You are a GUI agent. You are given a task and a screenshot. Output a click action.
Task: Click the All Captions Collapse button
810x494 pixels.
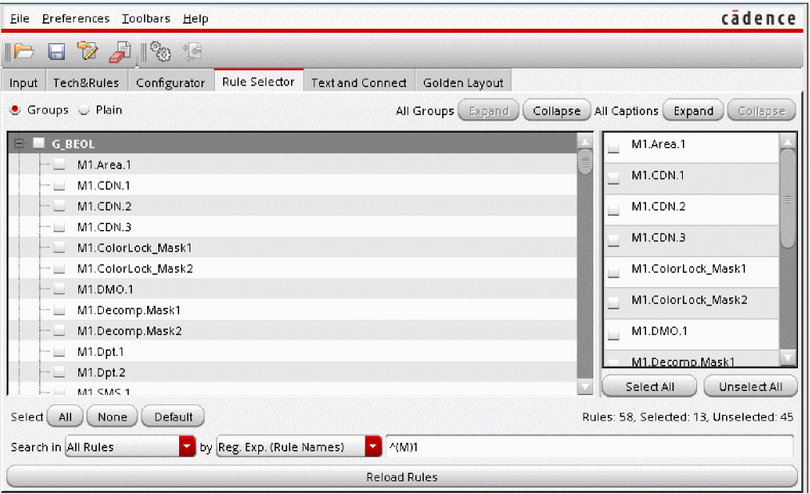[x=761, y=110]
